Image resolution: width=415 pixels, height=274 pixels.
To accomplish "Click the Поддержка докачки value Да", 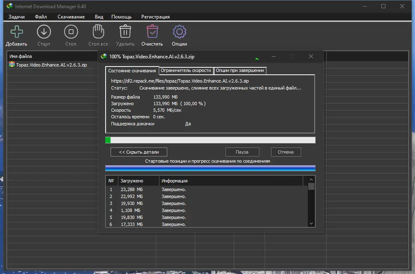I will tap(188, 124).
